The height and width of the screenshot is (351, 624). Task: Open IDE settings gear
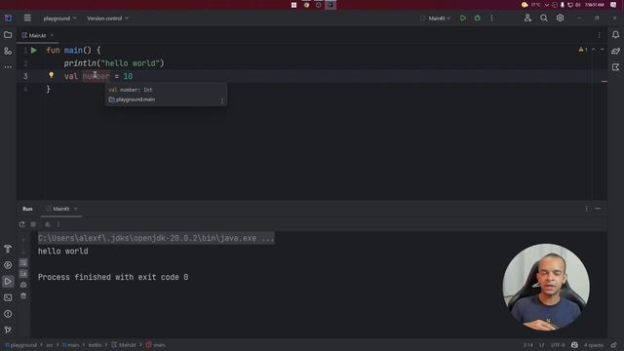click(x=560, y=18)
